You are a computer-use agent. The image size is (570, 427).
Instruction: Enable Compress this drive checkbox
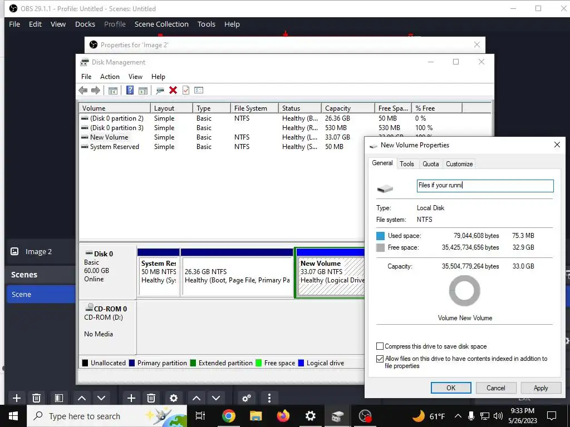tap(380, 346)
